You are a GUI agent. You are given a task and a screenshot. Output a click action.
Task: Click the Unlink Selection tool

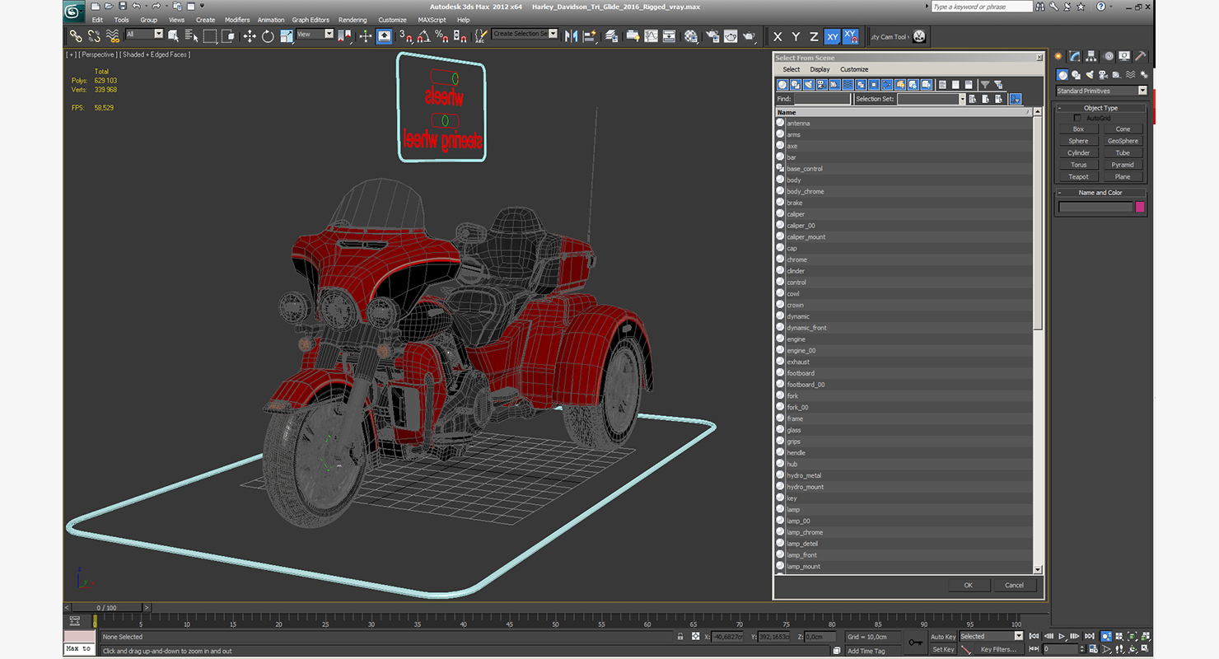point(94,36)
